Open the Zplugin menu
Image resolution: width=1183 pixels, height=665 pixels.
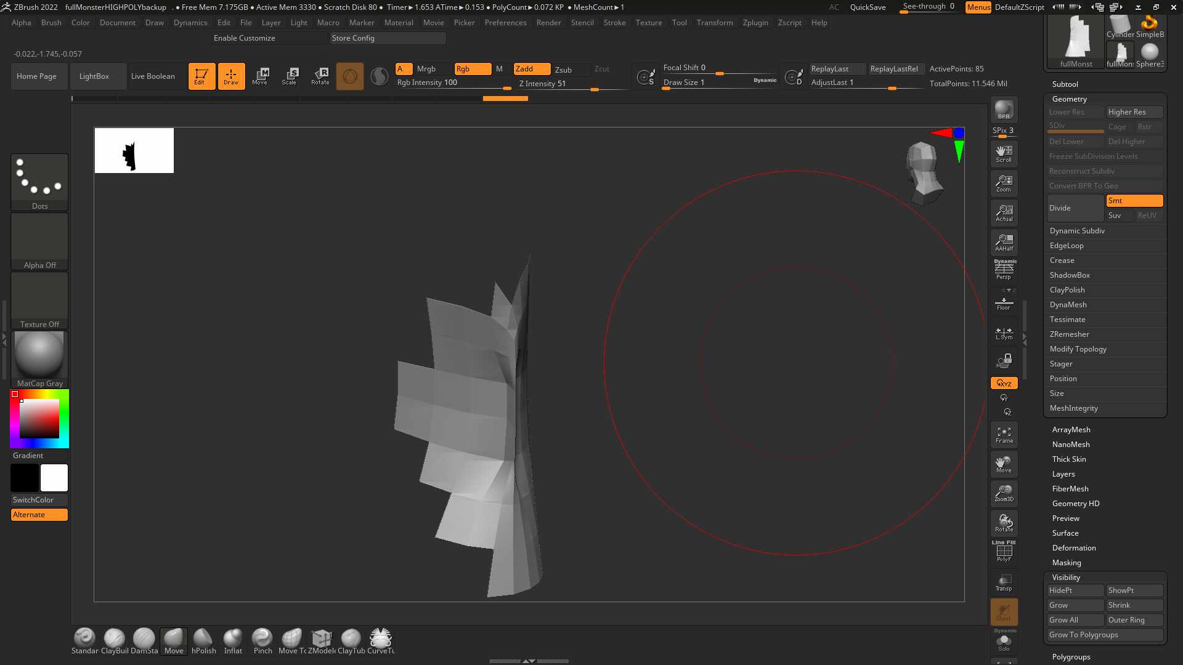(x=755, y=23)
